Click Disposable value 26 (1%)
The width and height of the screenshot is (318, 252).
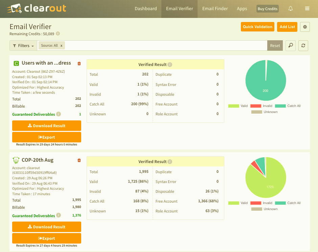click(212, 191)
